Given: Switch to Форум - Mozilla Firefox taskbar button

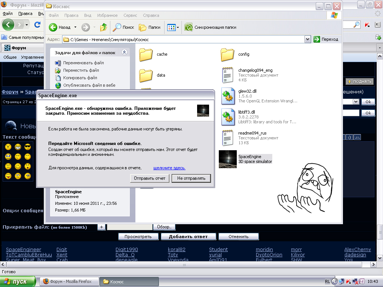Looking at the screenshot, I should (x=69, y=282).
